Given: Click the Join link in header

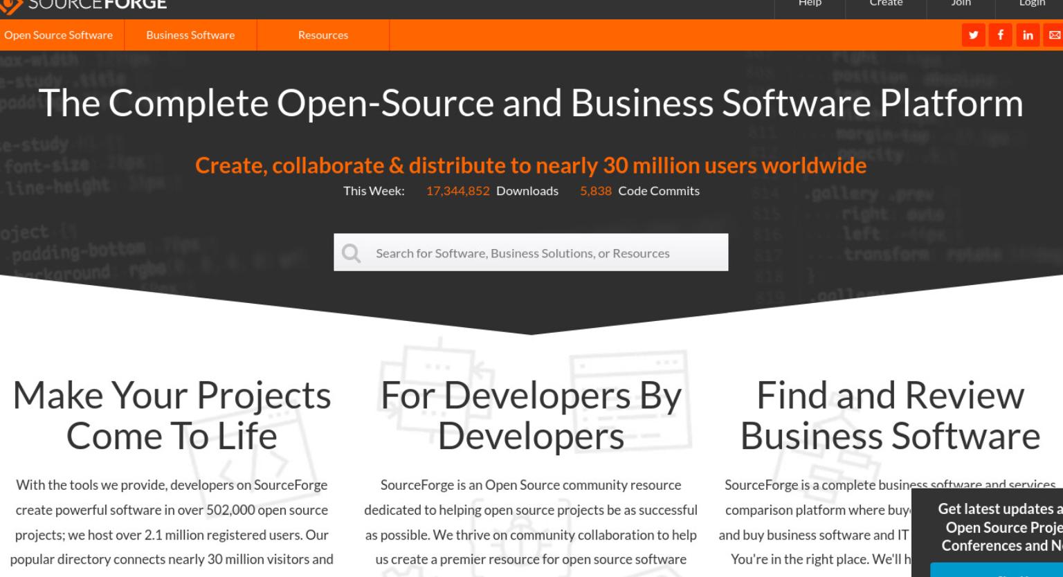Looking at the screenshot, I should click(x=961, y=4).
